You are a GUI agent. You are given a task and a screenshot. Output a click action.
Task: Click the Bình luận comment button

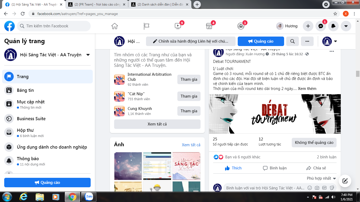[x=275, y=168]
